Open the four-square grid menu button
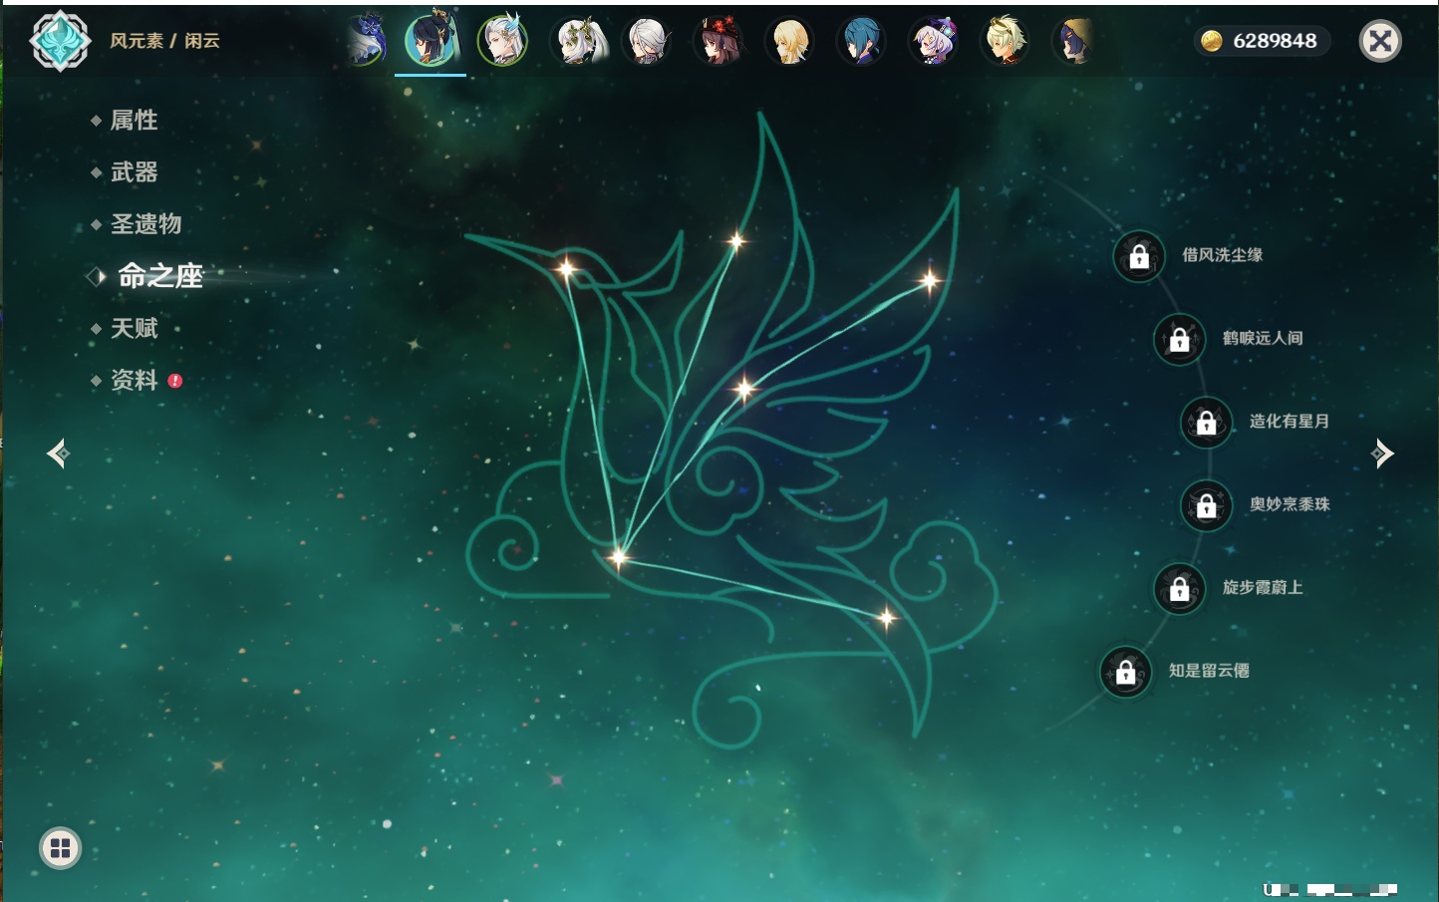This screenshot has width=1439, height=902. [x=60, y=849]
